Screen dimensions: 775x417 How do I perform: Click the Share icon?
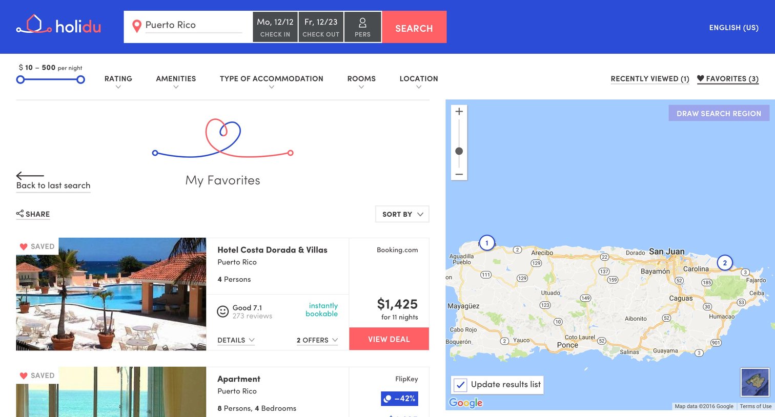click(20, 214)
